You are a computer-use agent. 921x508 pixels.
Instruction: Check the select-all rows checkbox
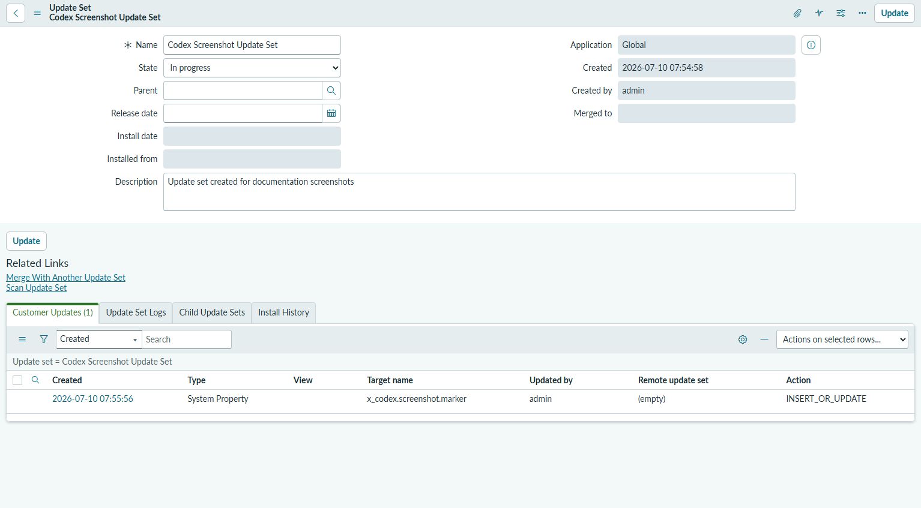(x=17, y=380)
